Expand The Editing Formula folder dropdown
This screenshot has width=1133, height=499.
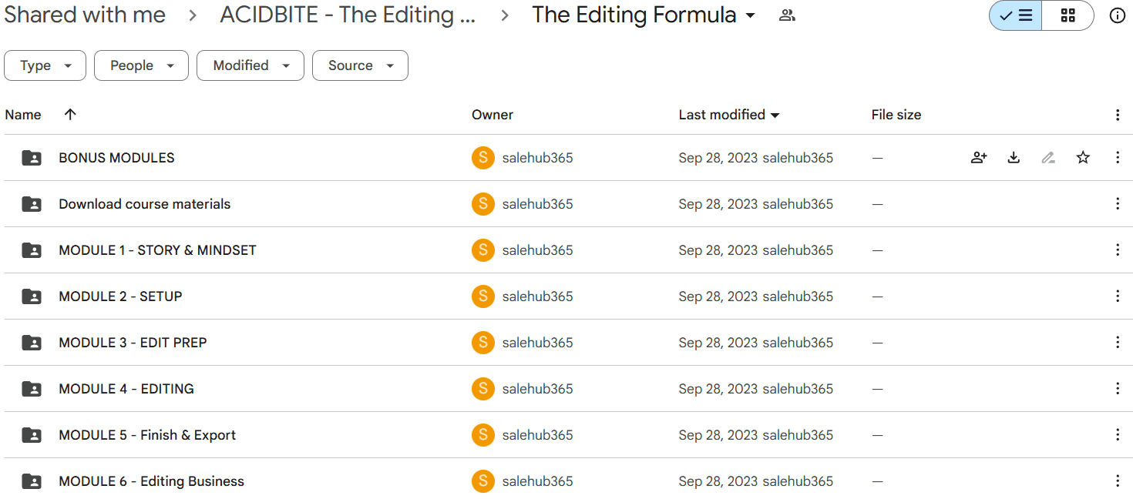point(751,15)
